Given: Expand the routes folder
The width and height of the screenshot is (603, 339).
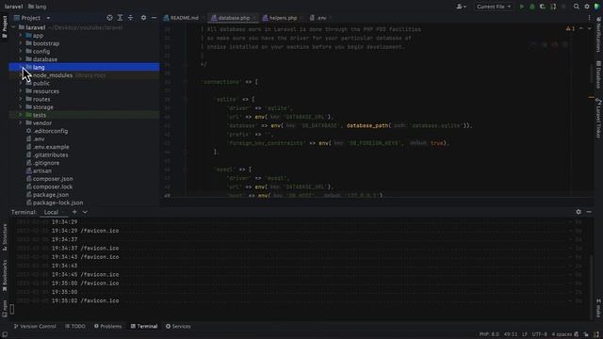Looking at the screenshot, I should click(x=21, y=99).
